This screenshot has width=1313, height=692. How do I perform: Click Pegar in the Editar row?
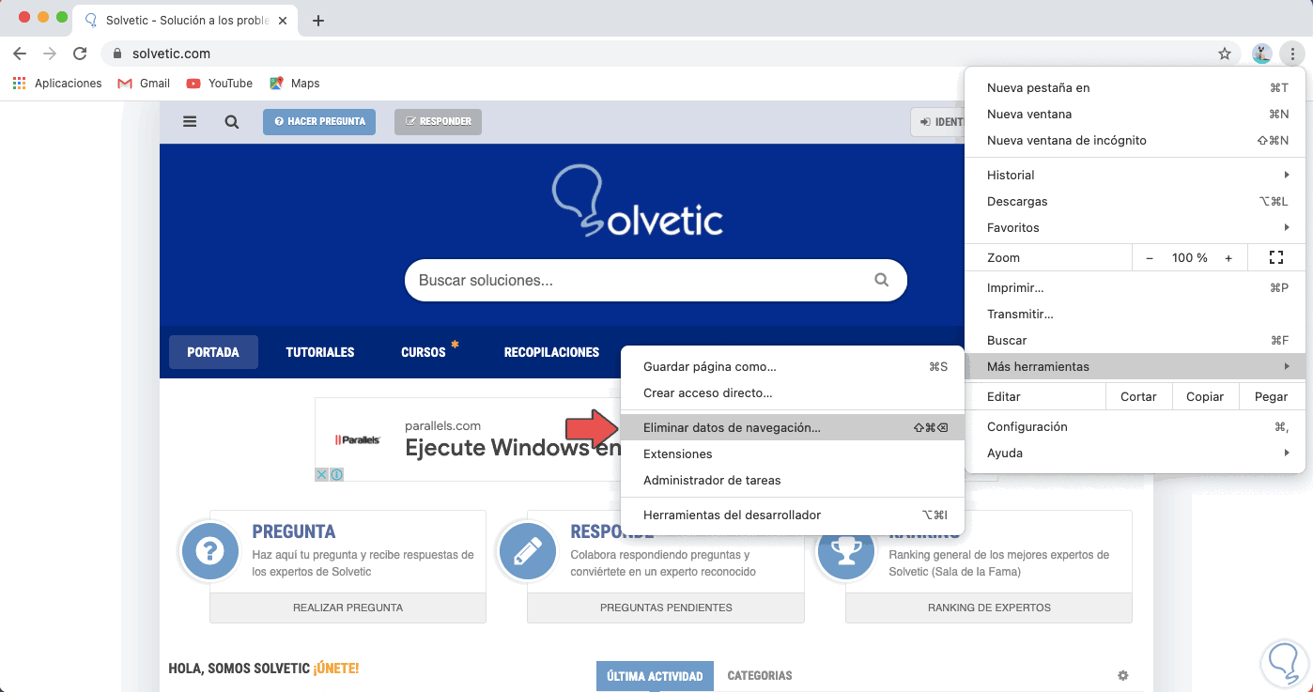point(1272,396)
